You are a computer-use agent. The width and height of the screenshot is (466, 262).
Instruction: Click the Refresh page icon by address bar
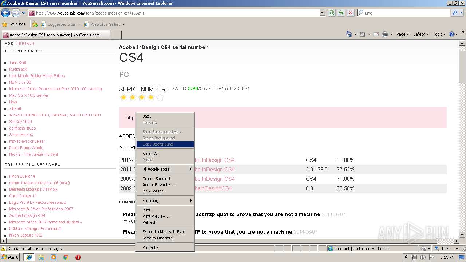[x=341, y=13]
